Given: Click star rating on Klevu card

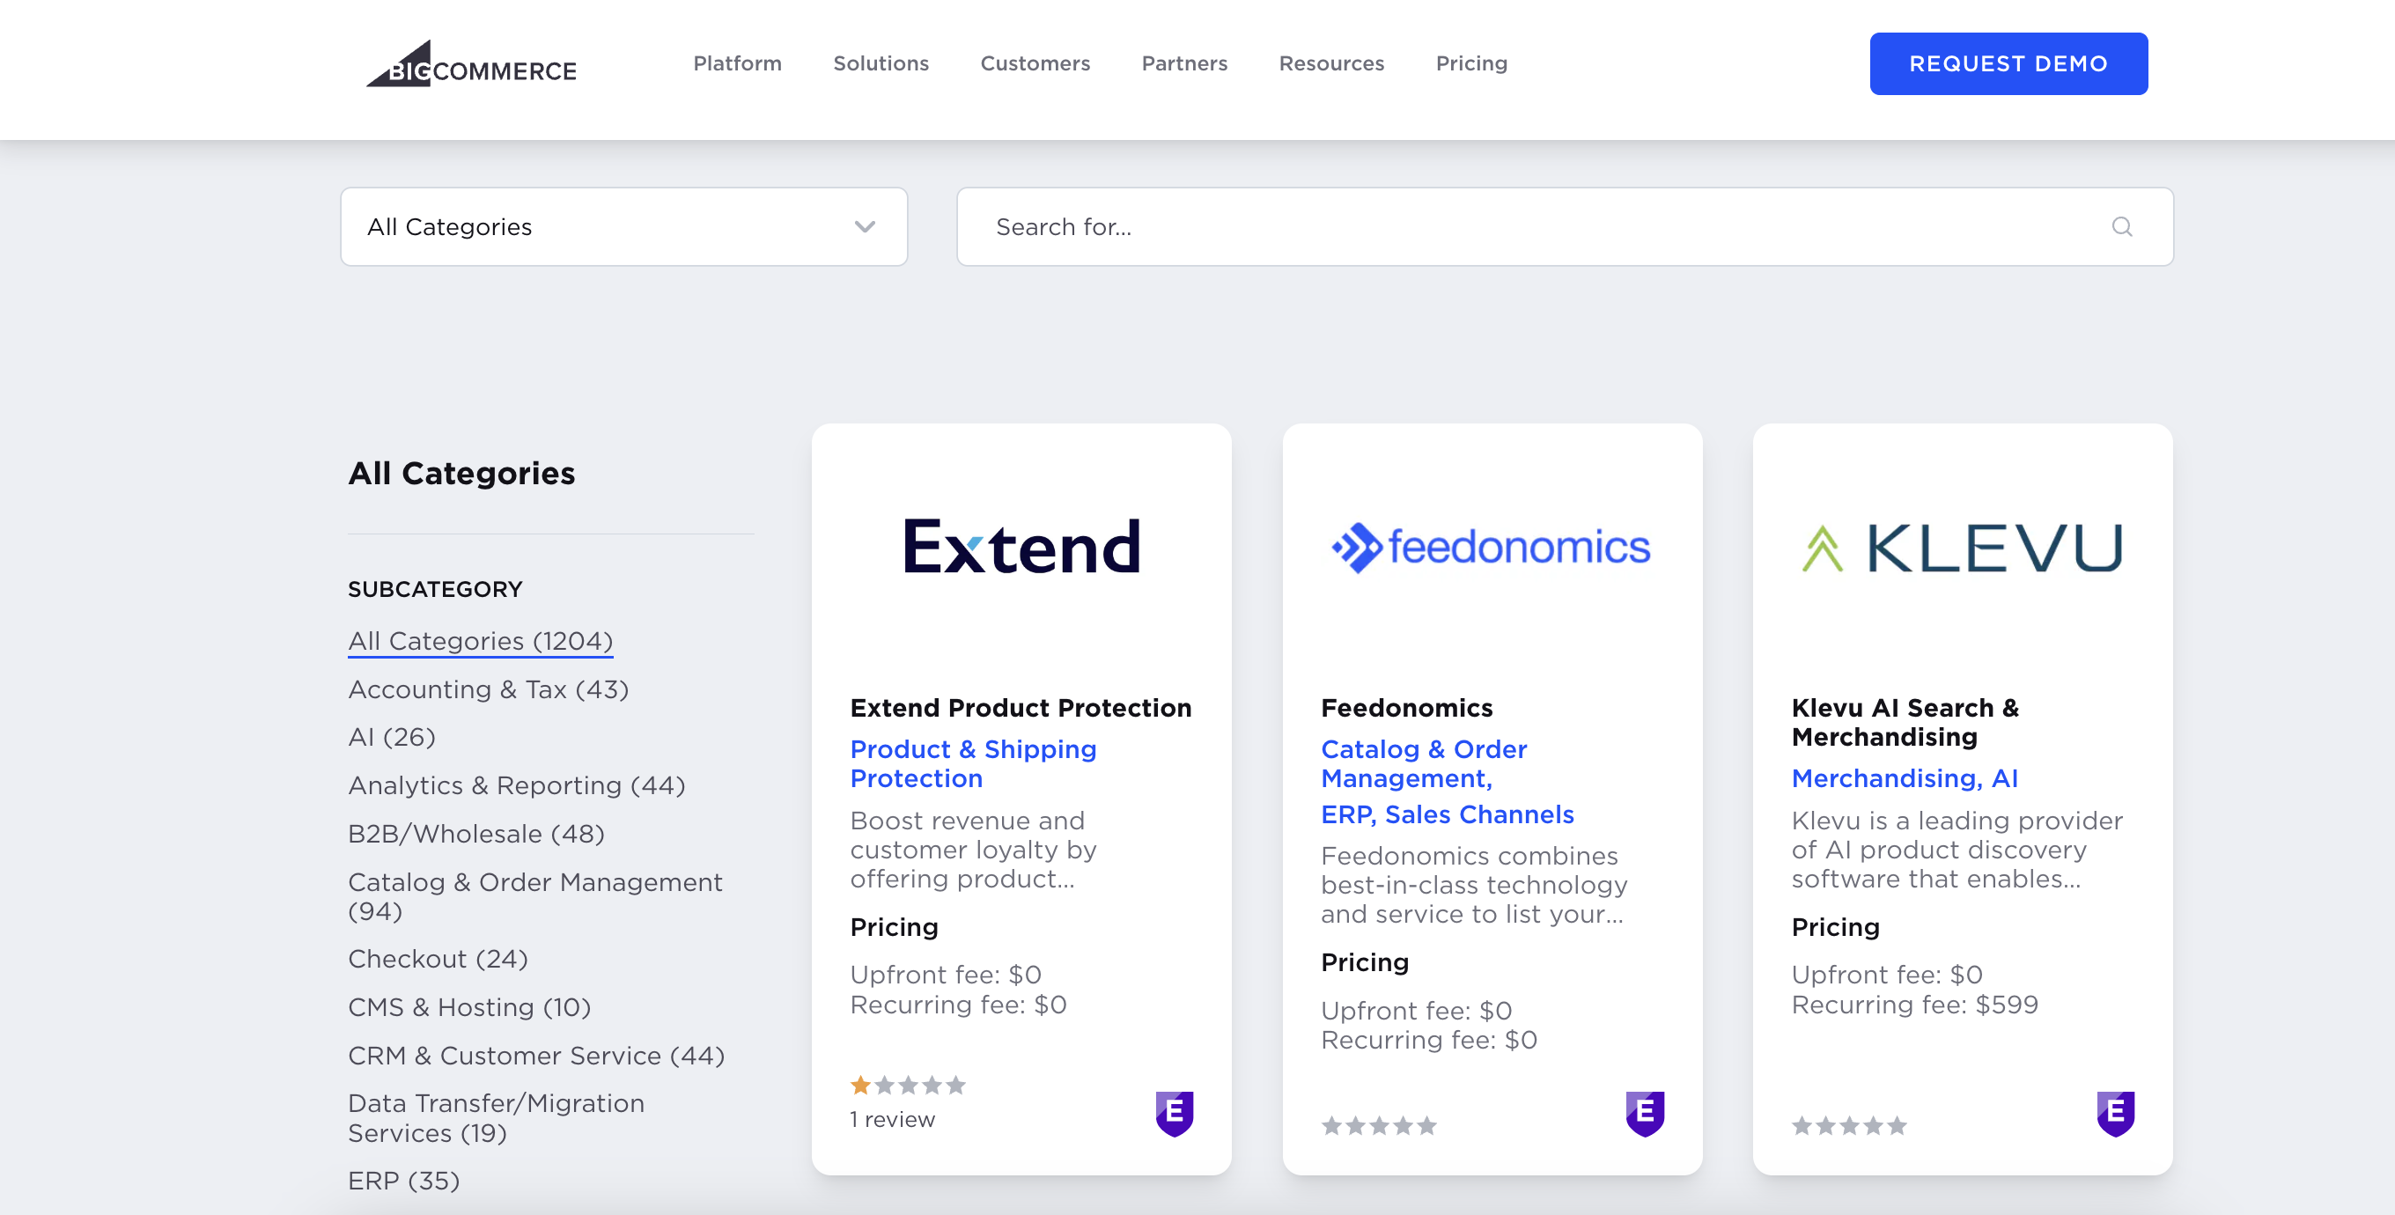Looking at the screenshot, I should coord(1849,1126).
